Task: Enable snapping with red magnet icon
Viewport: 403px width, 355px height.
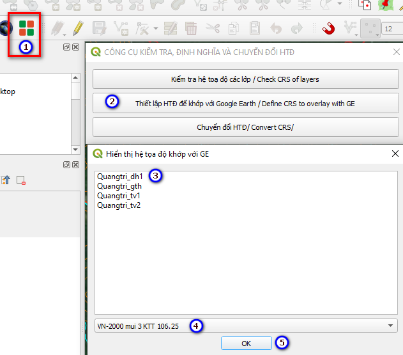Action: tap(328, 28)
